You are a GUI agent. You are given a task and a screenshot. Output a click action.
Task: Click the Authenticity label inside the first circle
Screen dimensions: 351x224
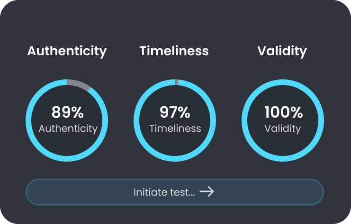pyautogui.click(x=68, y=128)
